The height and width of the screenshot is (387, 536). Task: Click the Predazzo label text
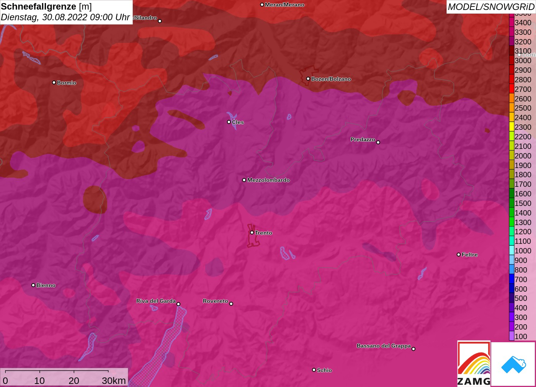pyautogui.click(x=363, y=139)
